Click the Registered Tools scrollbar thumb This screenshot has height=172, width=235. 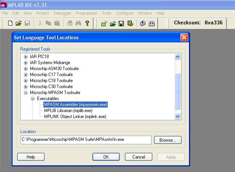[178, 91]
